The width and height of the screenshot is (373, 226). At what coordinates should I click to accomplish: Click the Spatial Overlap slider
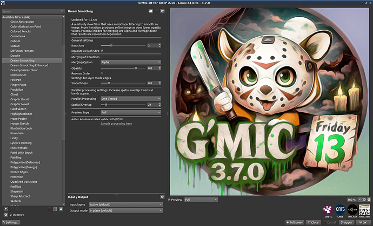(123, 105)
